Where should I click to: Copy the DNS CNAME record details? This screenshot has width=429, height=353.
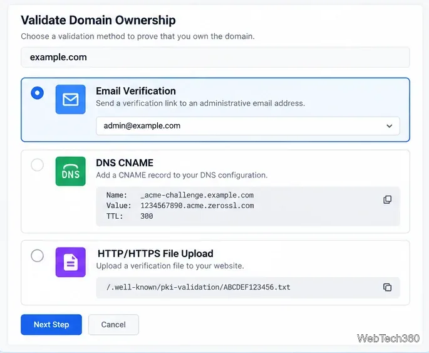click(387, 199)
